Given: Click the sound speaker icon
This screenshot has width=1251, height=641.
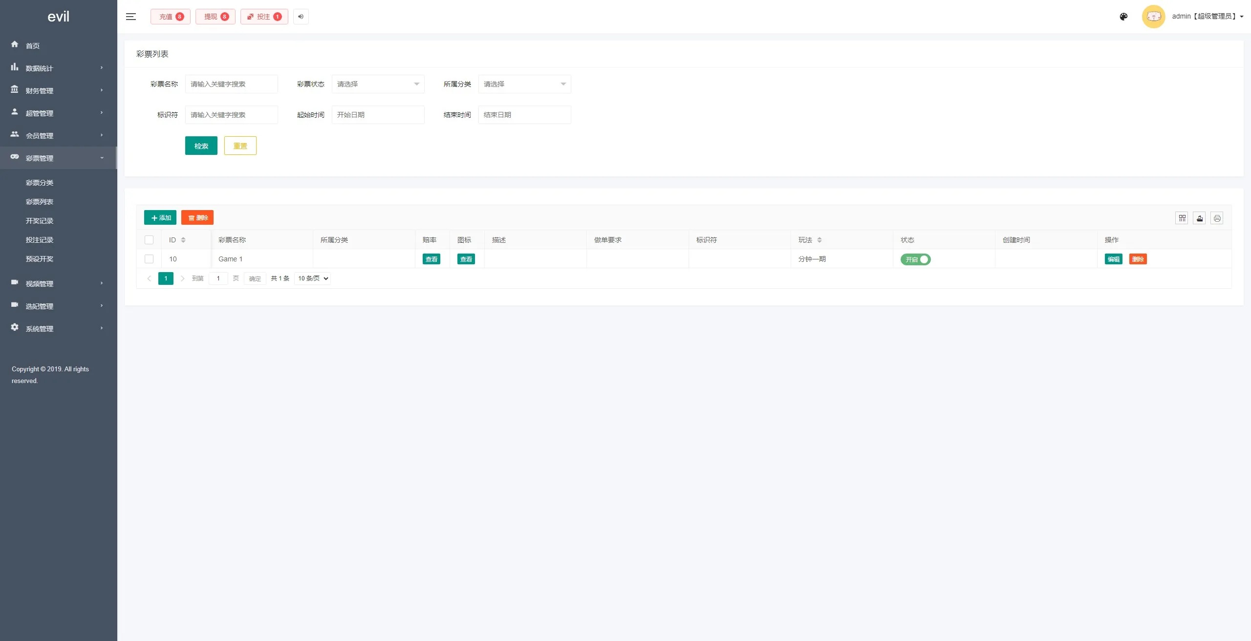Looking at the screenshot, I should 301,17.
